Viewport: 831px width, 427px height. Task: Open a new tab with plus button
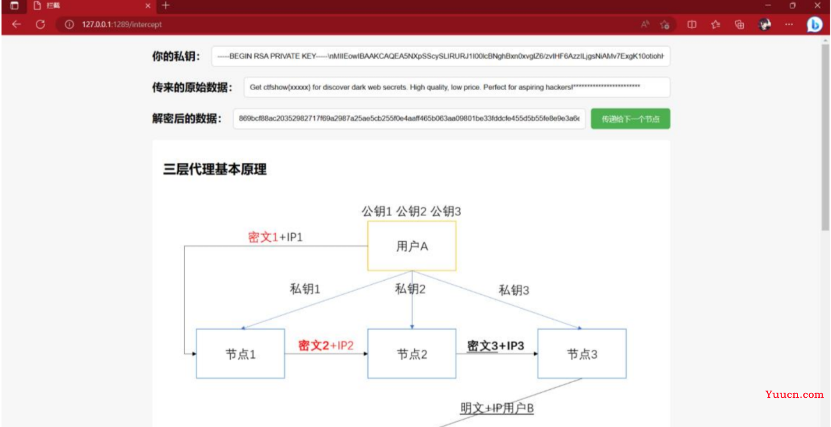click(166, 6)
